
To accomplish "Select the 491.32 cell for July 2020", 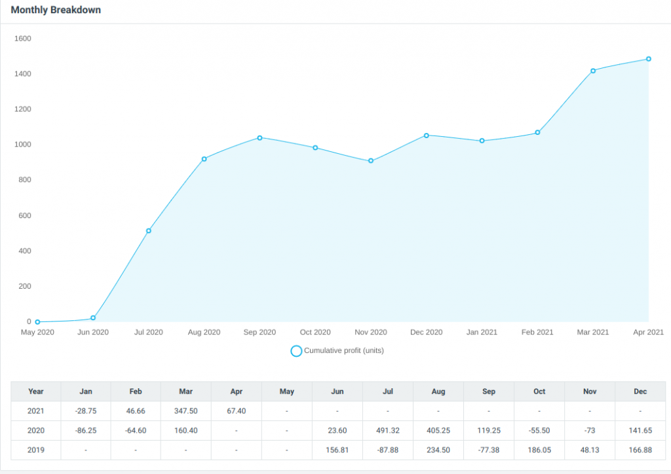I will click(388, 431).
